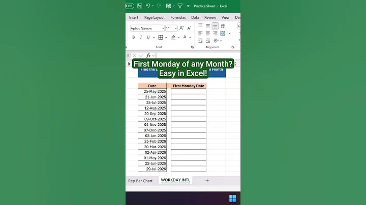Open Customize Quick Access Toolbar arrow
This screenshot has width=366, height=205.
tap(188, 6)
